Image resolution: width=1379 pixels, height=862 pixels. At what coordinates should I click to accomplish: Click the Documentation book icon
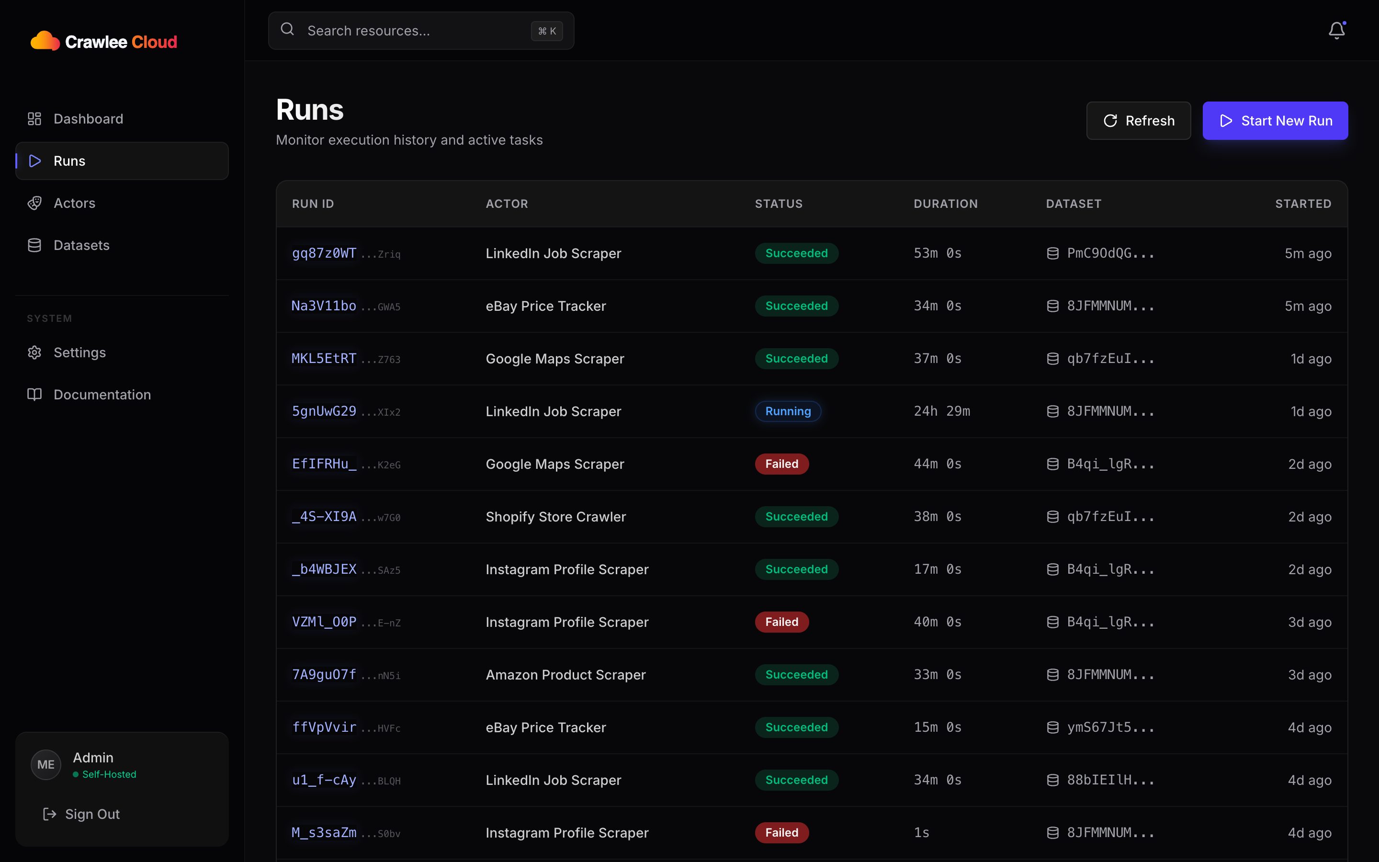click(34, 395)
